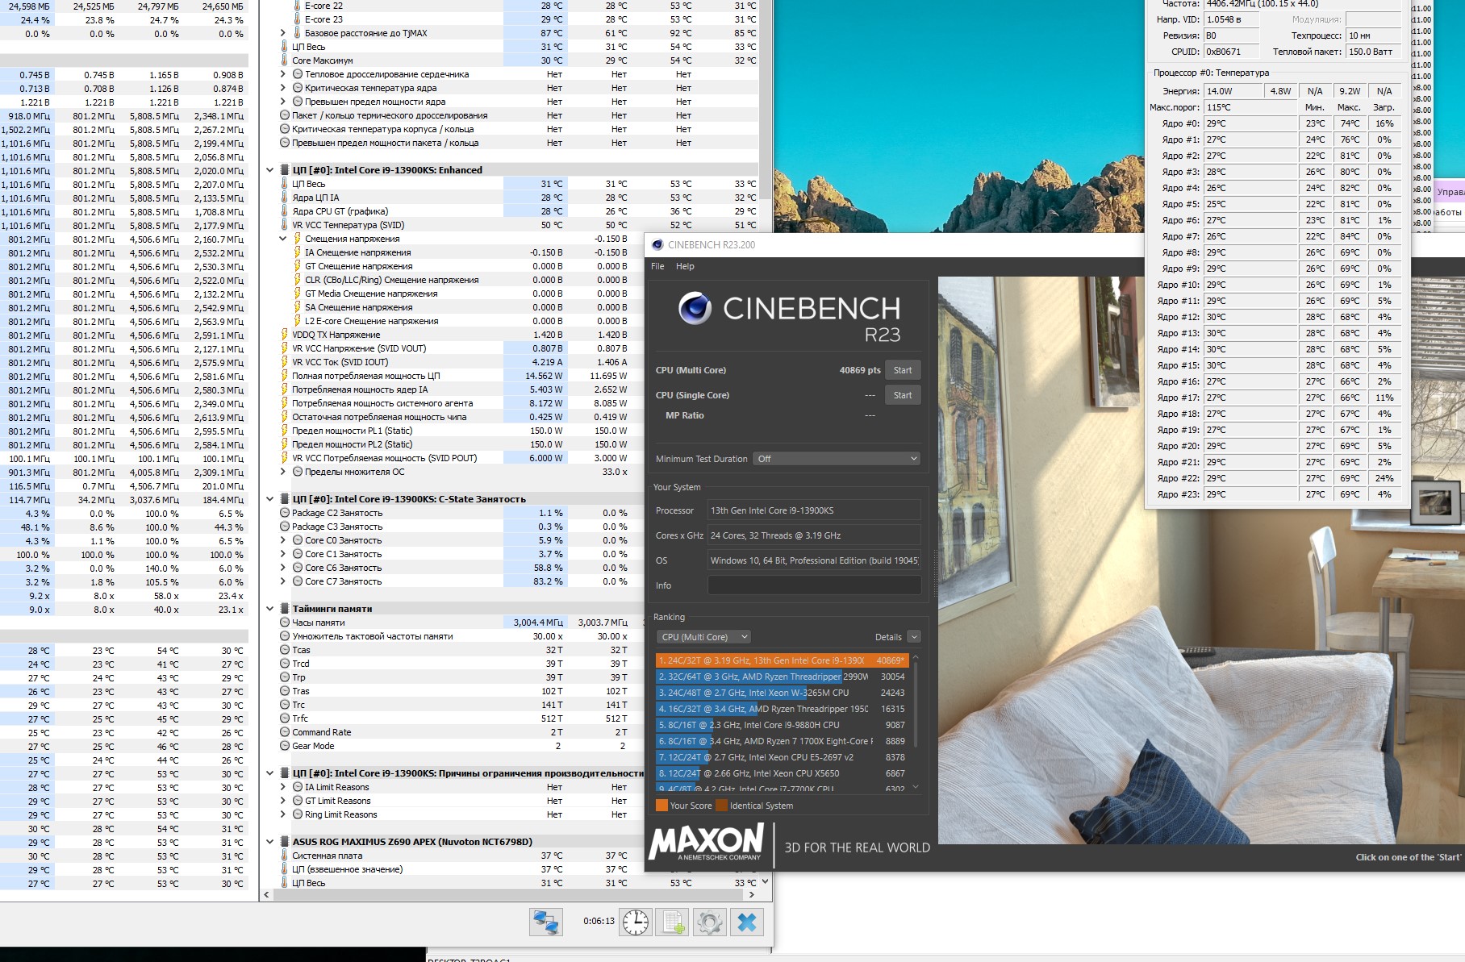Image resolution: width=1465 pixels, height=962 pixels.
Task: Expand Core C7 Занятость row
Action: click(283, 581)
